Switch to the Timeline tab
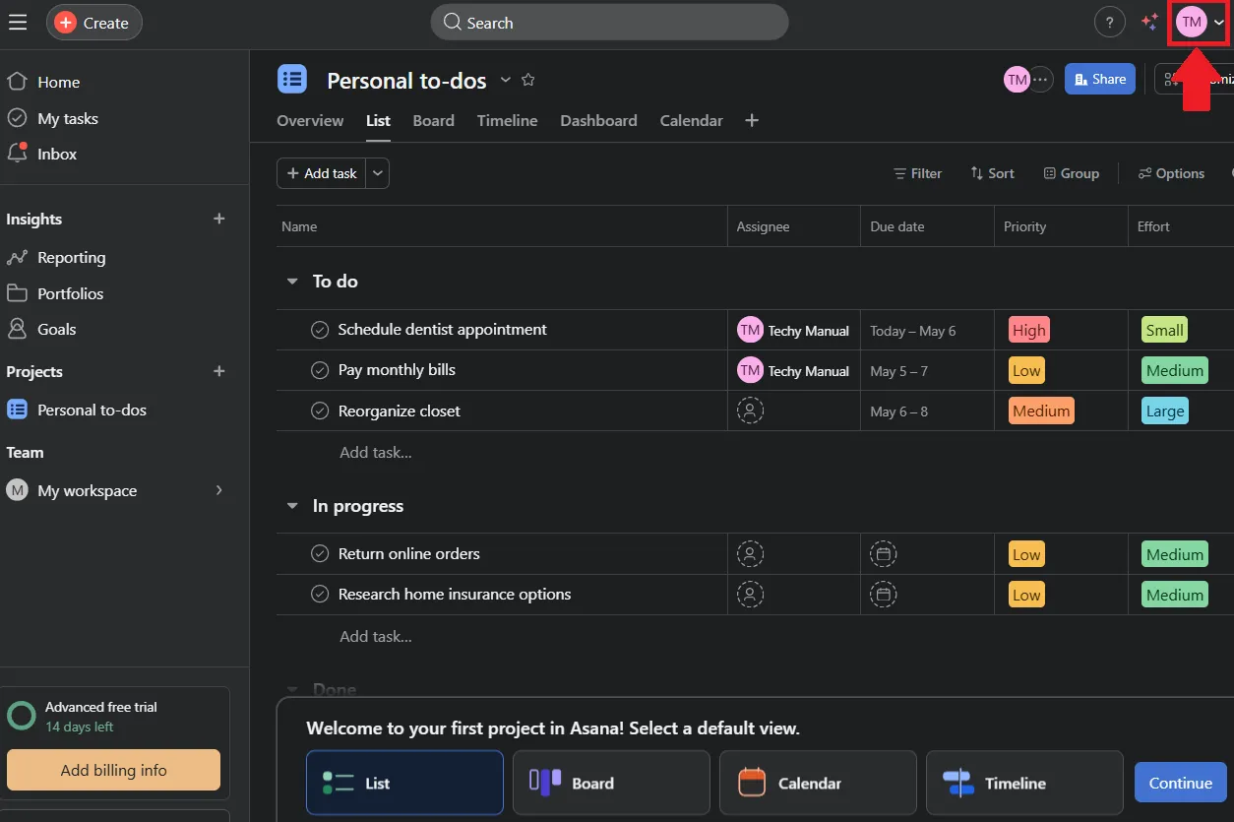This screenshot has height=822, width=1234. click(x=507, y=120)
